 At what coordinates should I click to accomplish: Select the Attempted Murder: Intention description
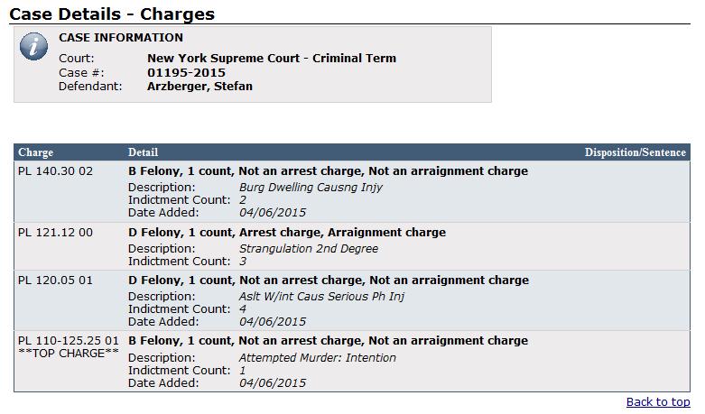coord(317,357)
